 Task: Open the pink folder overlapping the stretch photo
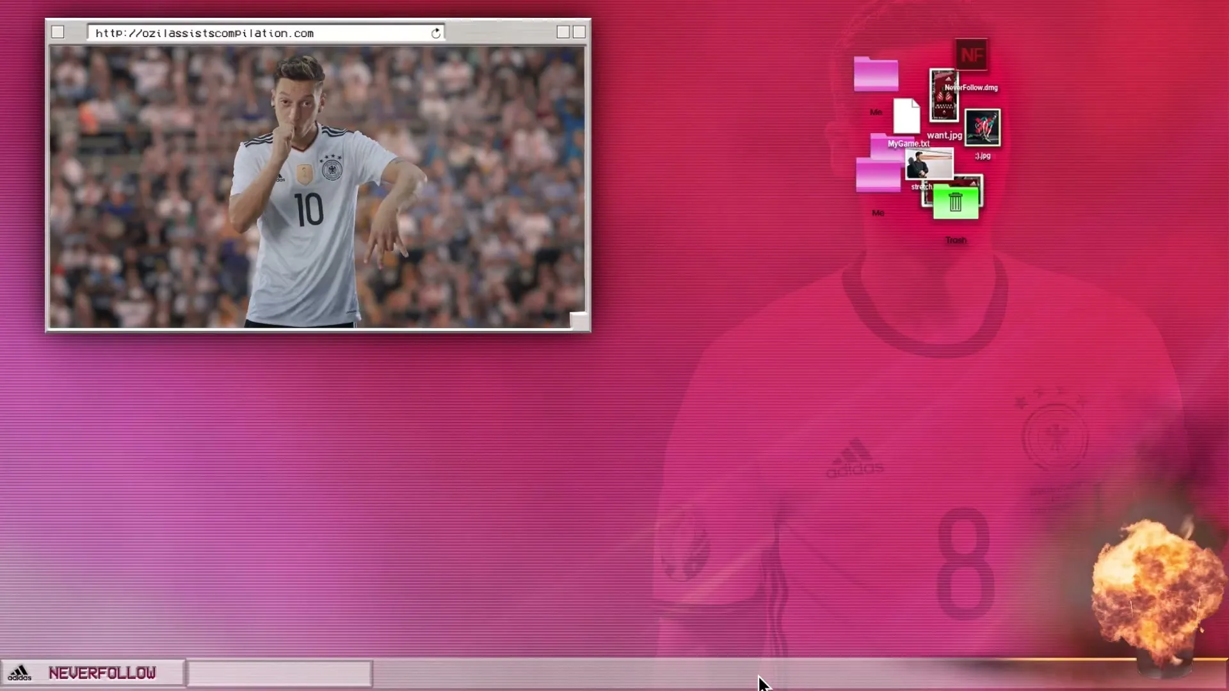pyautogui.click(x=878, y=175)
